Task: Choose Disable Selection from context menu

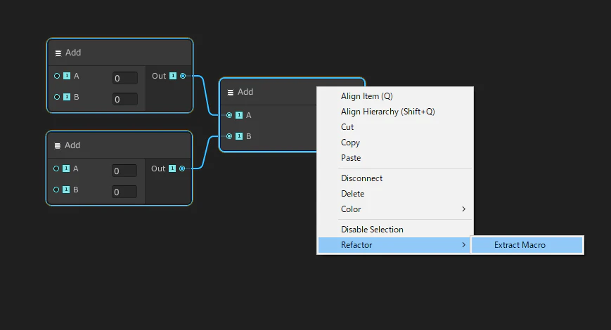Action: tap(395, 230)
